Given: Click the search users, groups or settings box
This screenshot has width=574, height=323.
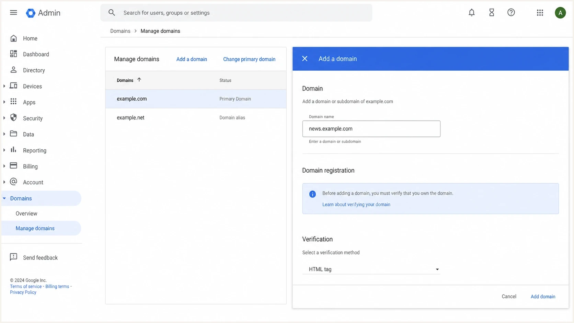Looking at the screenshot, I should pyautogui.click(x=236, y=13).
